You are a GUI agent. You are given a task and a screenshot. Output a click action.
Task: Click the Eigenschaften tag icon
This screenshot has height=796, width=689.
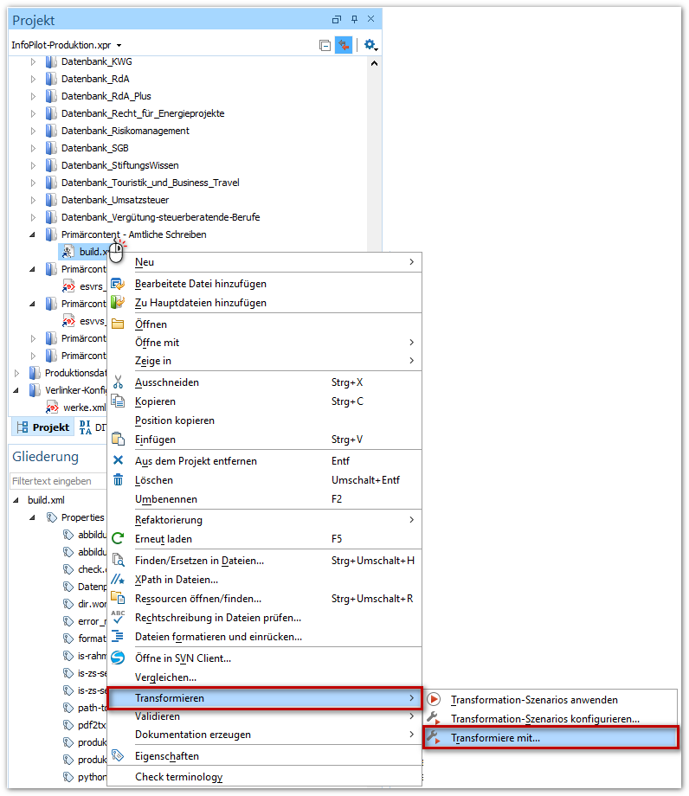pyautogui.click(x=119, y=756)
